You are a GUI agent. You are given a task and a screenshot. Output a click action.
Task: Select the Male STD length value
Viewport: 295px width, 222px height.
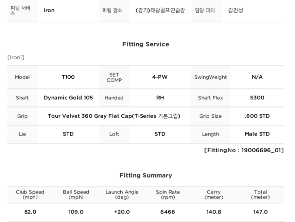257,134
